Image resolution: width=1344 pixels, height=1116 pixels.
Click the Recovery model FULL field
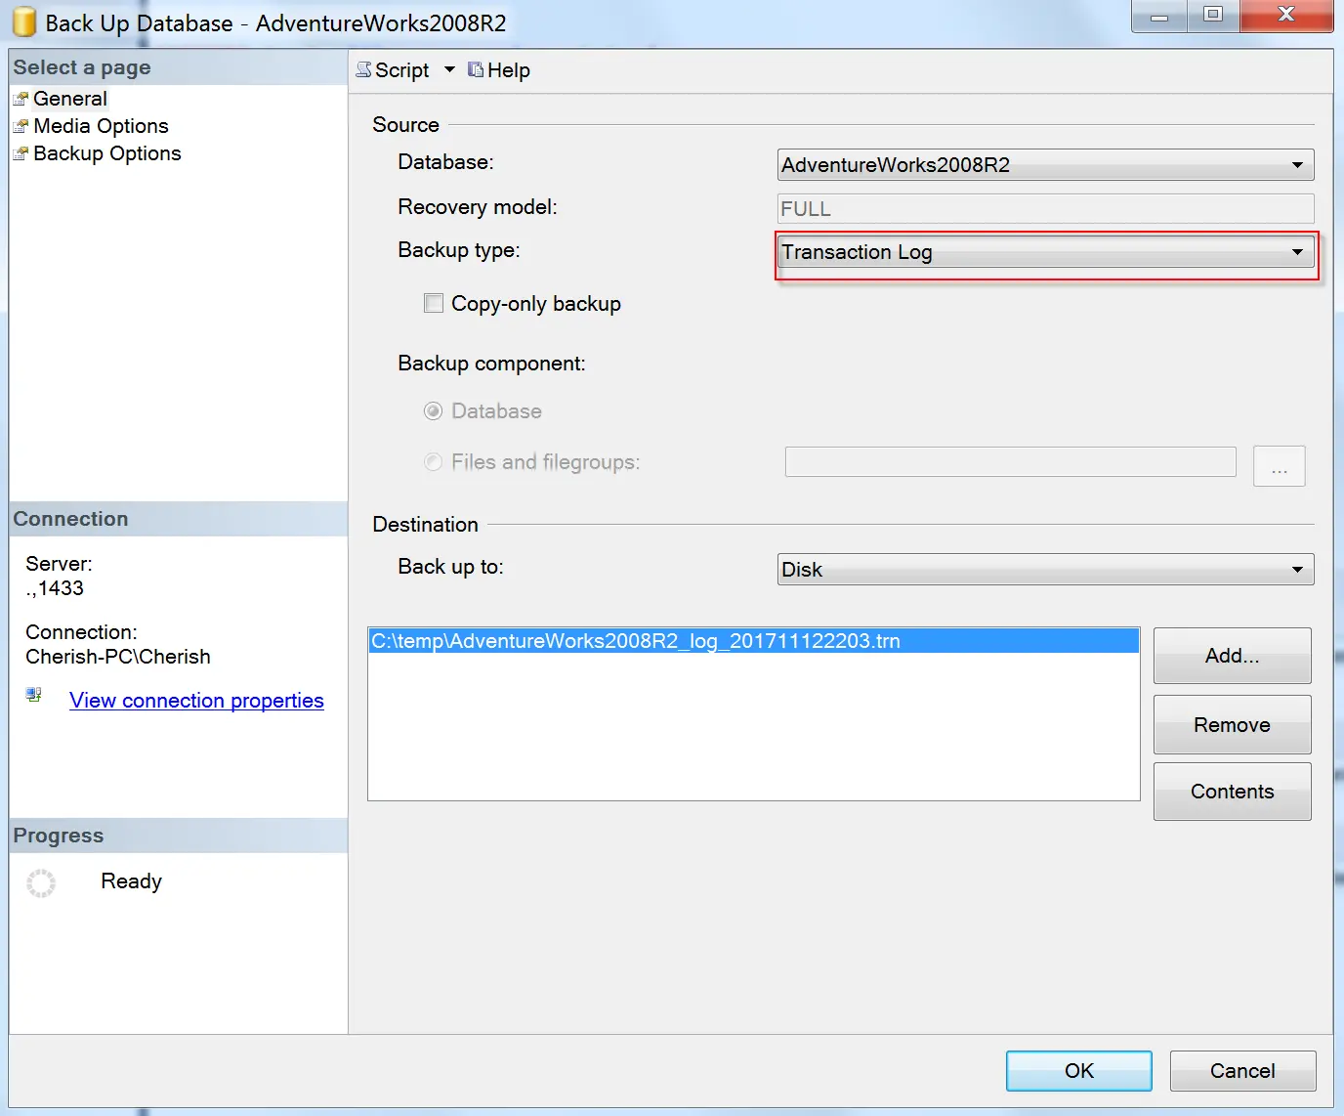tap(1045, 208)
